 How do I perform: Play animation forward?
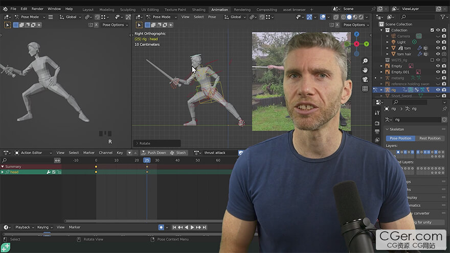click(x=192, y=227)
